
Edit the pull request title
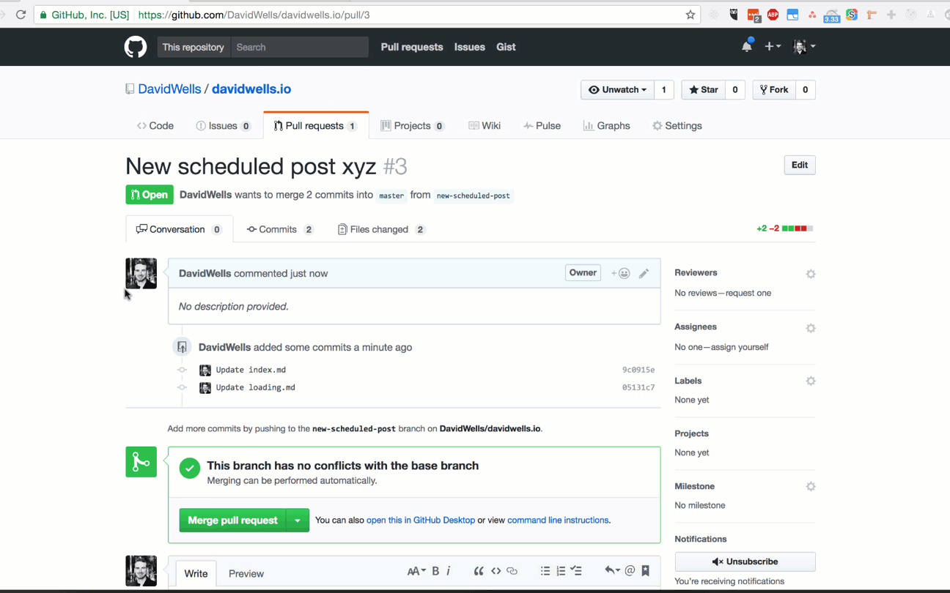[800, 165]
